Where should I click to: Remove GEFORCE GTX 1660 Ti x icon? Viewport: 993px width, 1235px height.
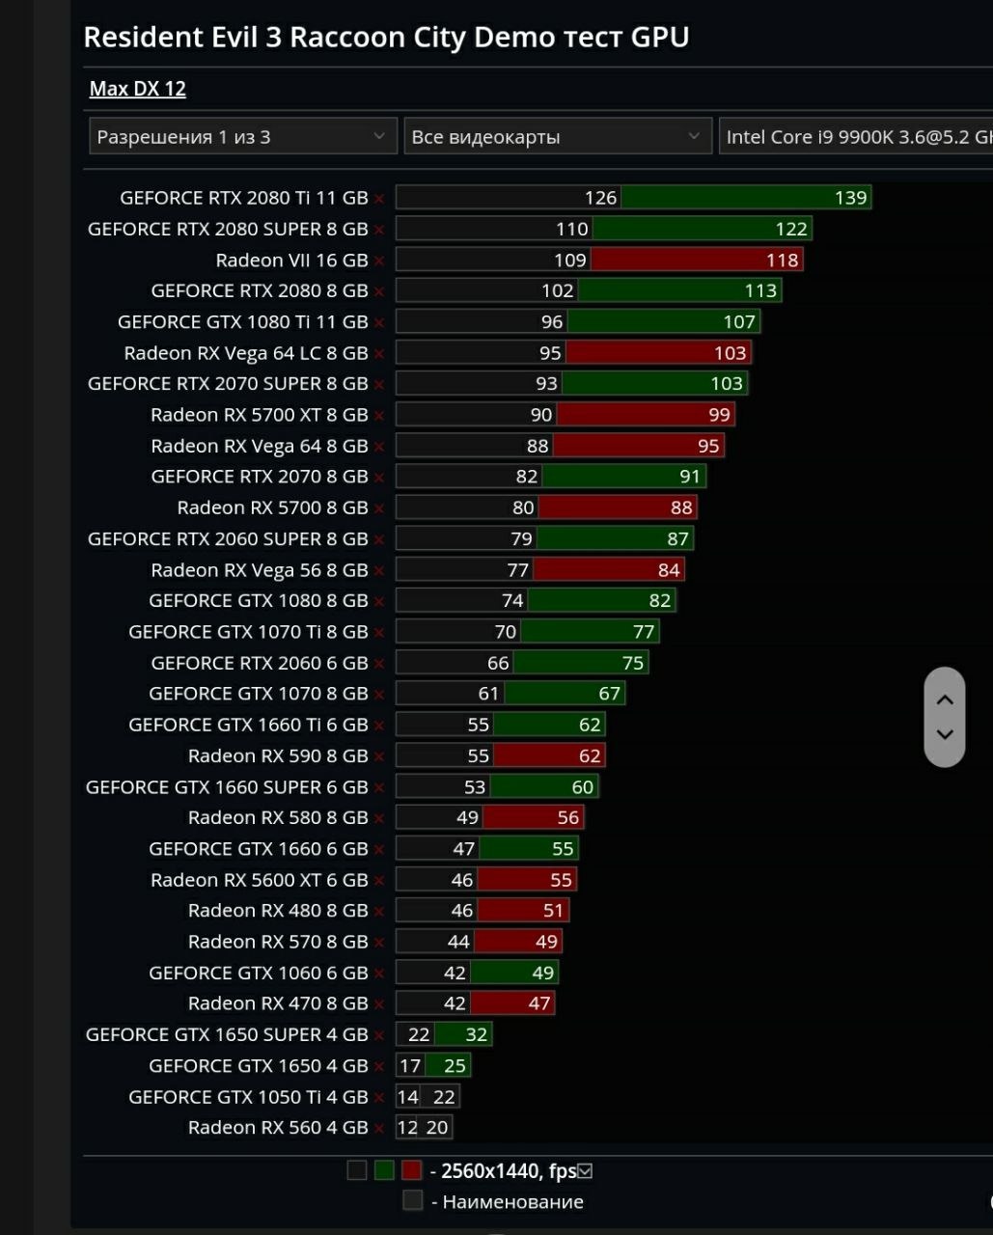[379, 726]
